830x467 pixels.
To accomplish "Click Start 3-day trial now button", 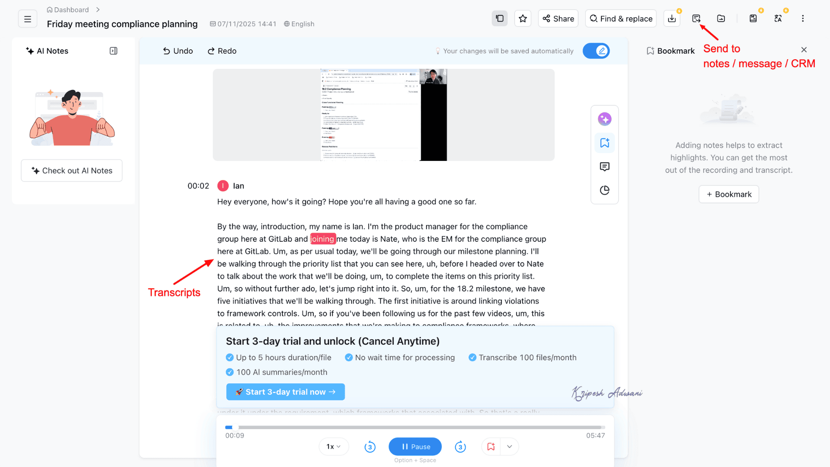I will [x=286, y=392].
